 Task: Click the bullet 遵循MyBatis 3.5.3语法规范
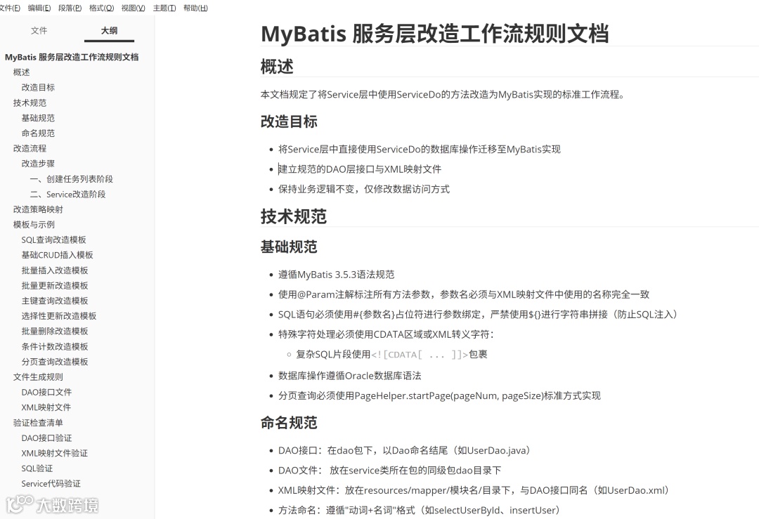click(x=336, y=275)
